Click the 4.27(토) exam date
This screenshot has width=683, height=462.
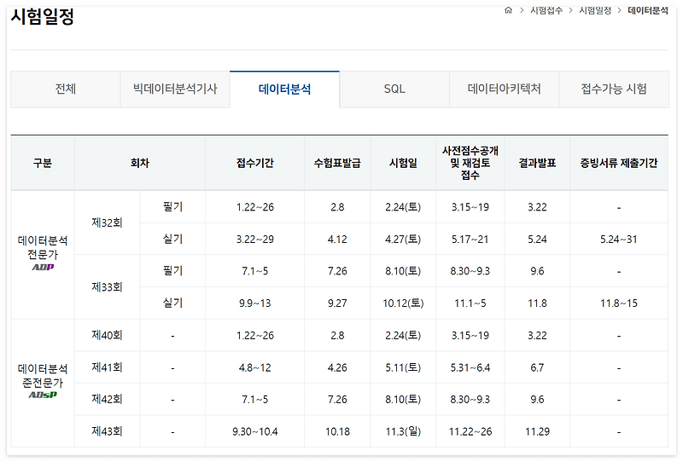click(403, 240)
